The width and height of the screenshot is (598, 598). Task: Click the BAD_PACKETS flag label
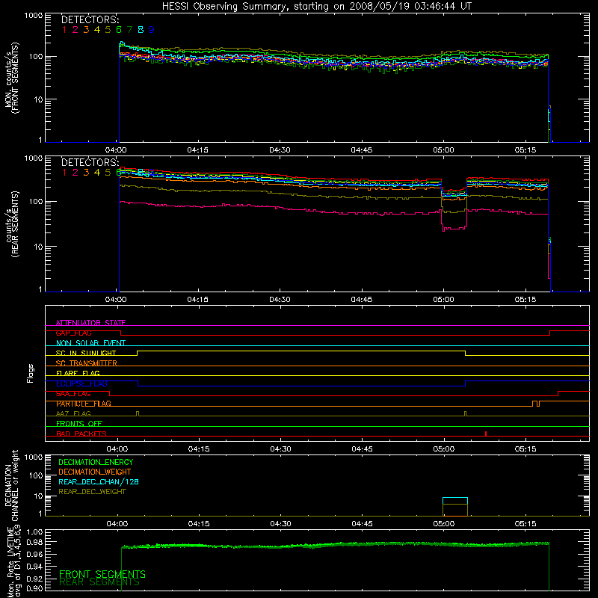(x=81, y=434)
